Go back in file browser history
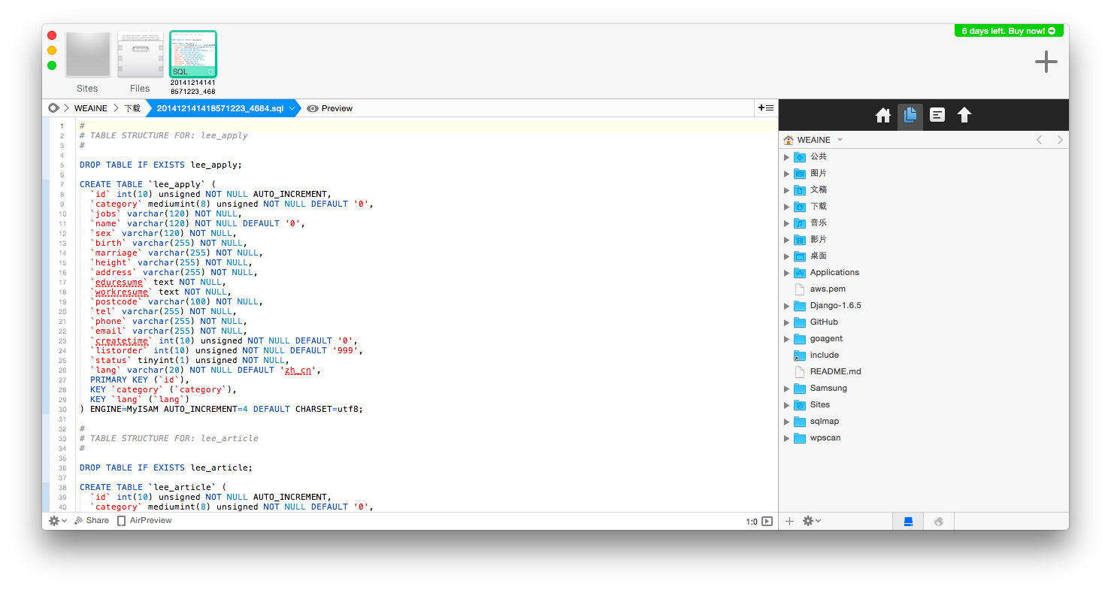This screenshot has width=1111, height=590. (1040, 140)
